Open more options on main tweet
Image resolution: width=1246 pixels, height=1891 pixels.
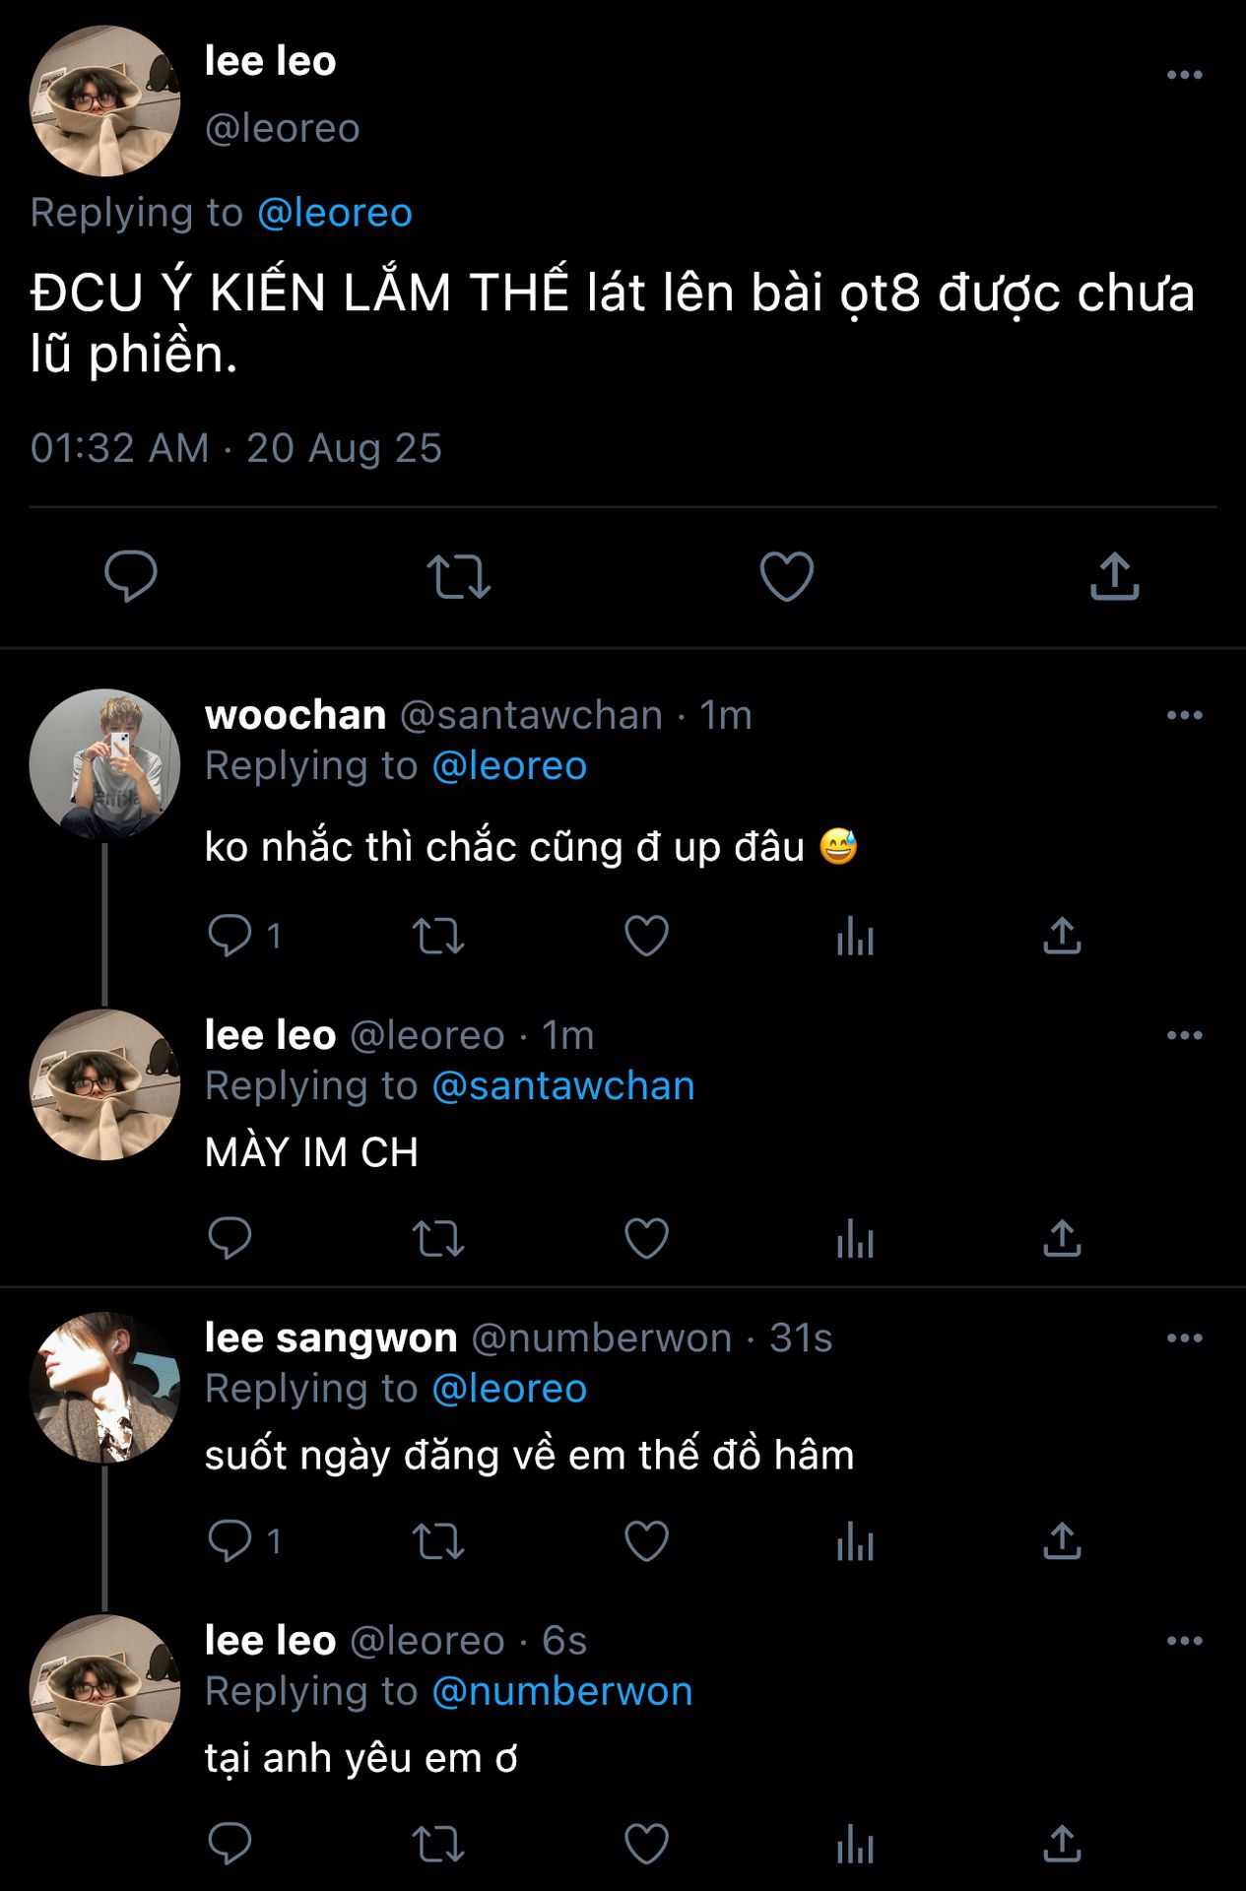[x=1184, y=75]
